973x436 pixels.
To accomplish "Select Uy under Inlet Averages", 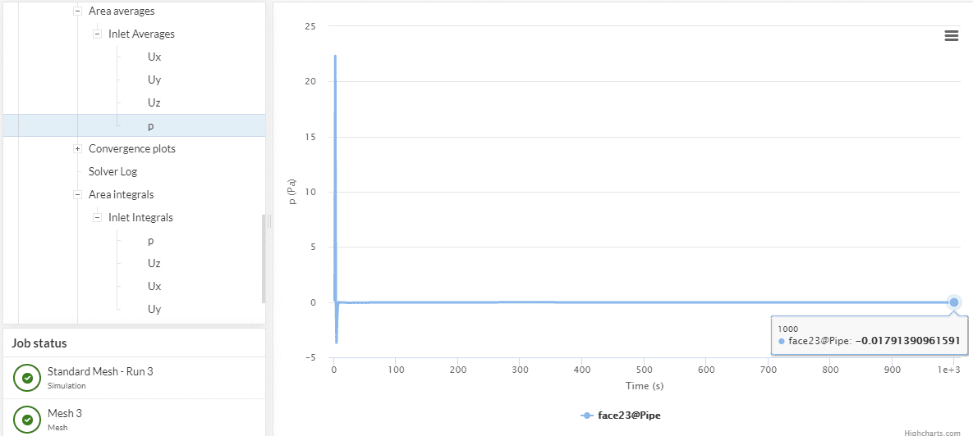I will click(x=154, y=80).
